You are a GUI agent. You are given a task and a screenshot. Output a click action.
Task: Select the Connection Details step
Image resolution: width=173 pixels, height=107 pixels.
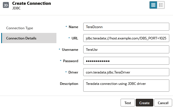point(29,38)
